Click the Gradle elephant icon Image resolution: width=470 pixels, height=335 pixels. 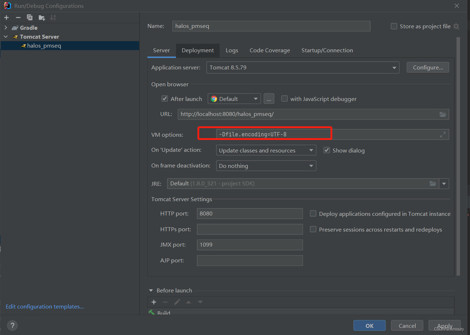click(x=15, y=28)
